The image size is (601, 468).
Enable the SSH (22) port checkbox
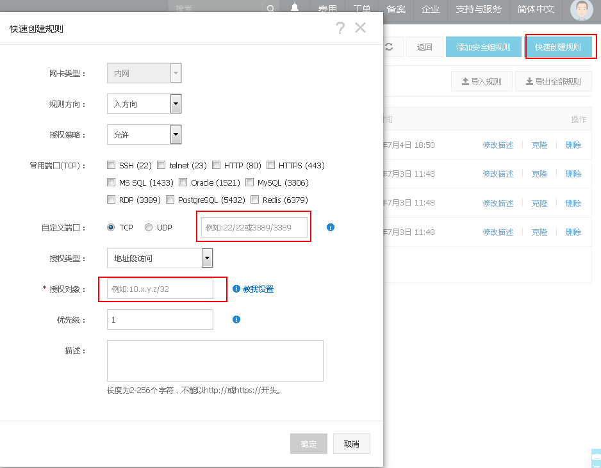(x=111, y=165)
